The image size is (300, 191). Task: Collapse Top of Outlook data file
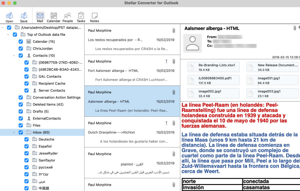coord(8,34)
